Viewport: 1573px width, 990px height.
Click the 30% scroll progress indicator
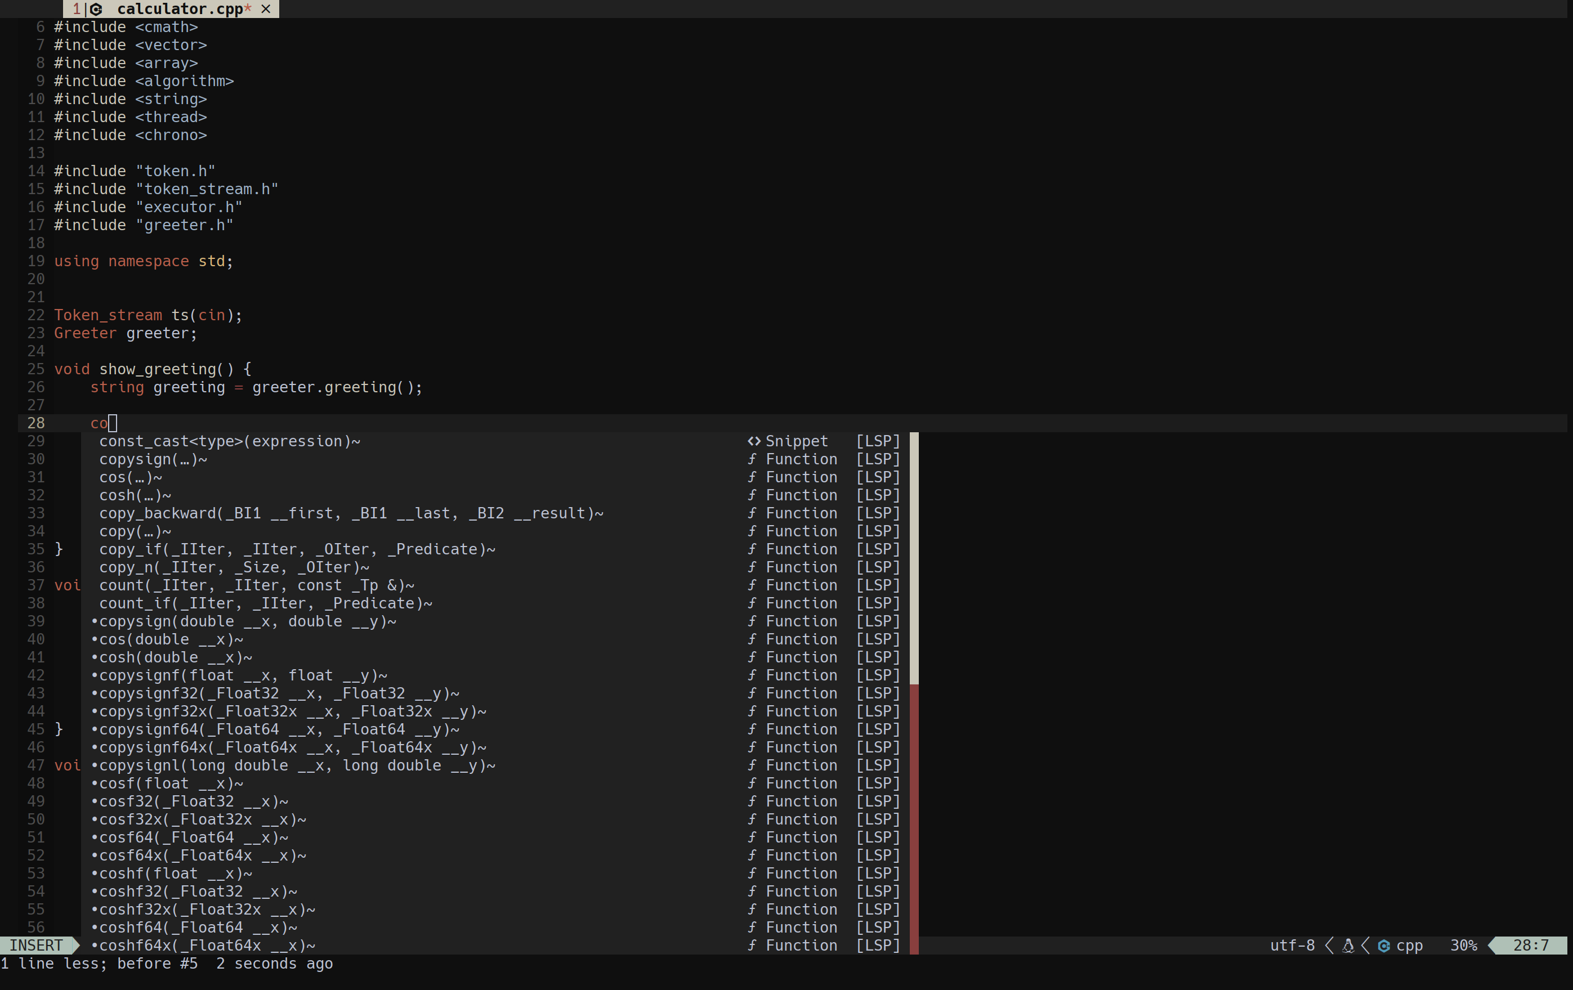tap(1463, 946)
